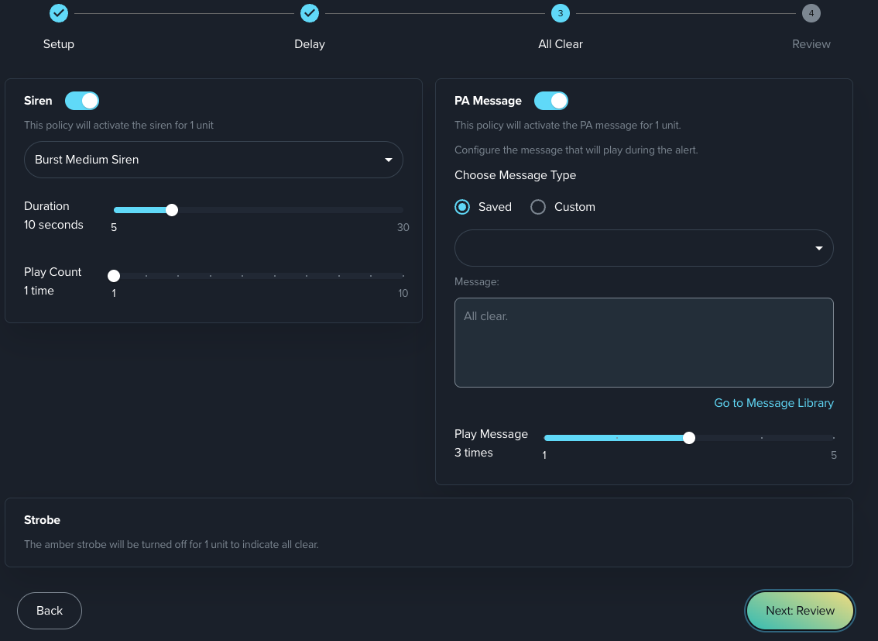Click the '1 time' play count value
This screenshot has width=878, height=641.
pos(39,291)
